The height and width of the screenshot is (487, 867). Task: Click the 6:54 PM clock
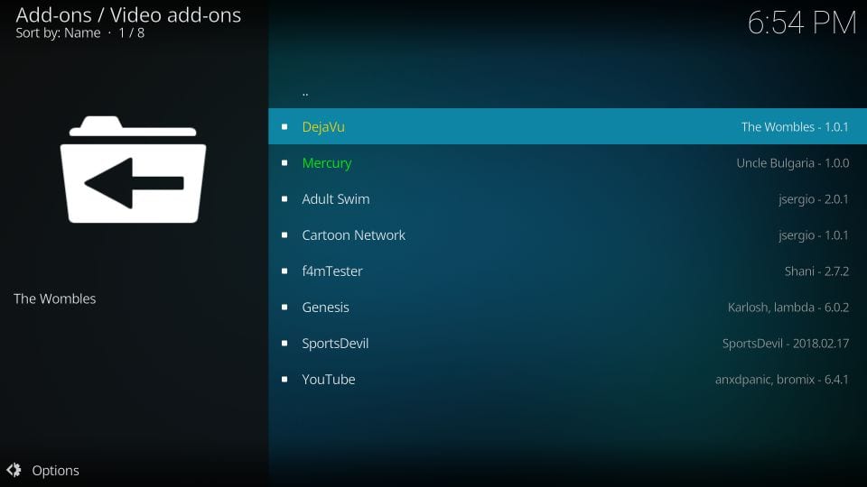coord(802,23)
